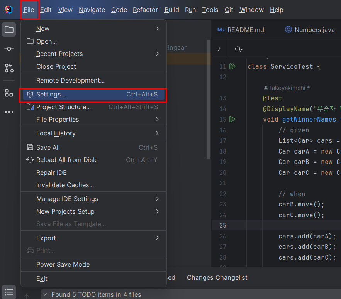The image size is (341, 299).
Task: Open the Window menu
Action: coord(252,10)
